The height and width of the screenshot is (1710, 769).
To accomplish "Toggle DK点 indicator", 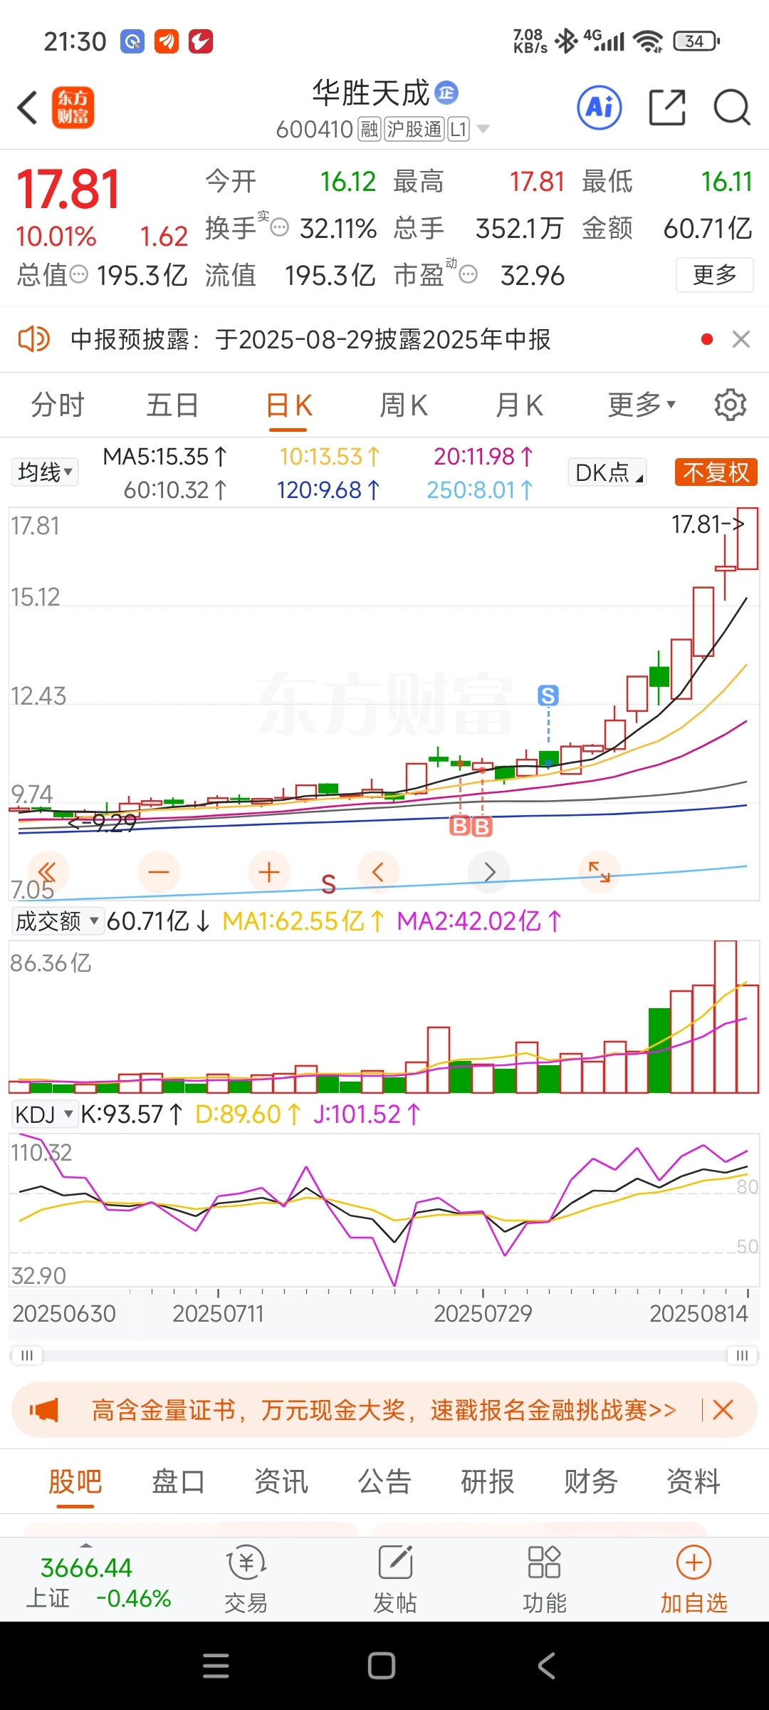I will [x=607, y=472].
